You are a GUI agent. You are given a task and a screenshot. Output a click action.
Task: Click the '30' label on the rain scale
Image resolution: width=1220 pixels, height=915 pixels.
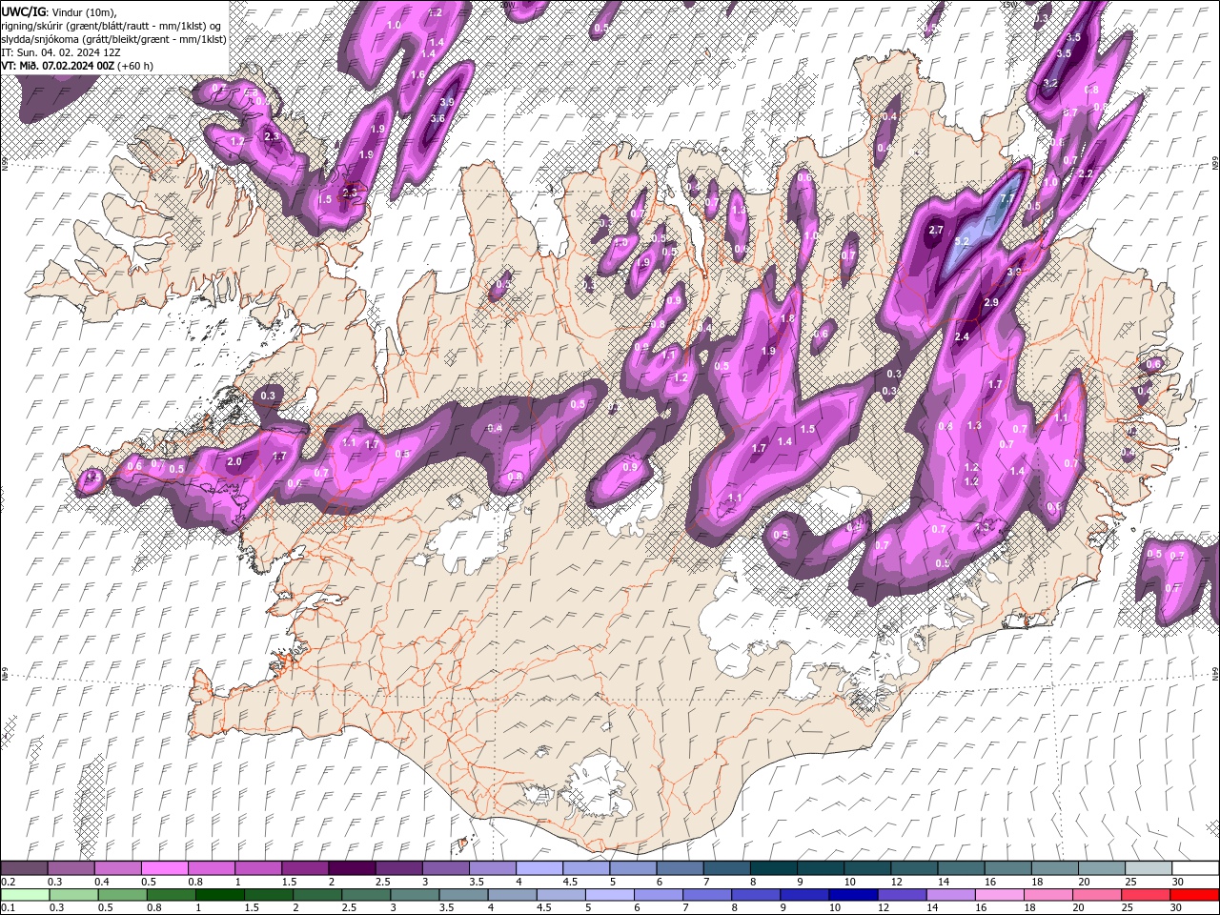(x=1178, y=907)
